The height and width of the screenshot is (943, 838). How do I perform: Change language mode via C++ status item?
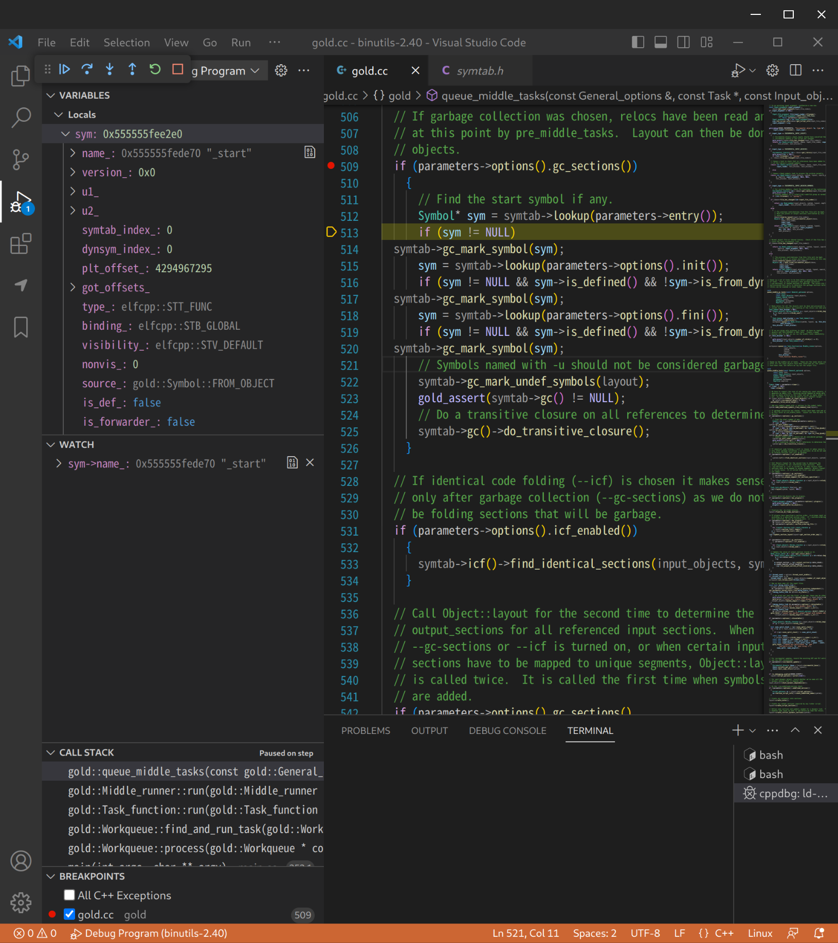(x=724, y=933)
